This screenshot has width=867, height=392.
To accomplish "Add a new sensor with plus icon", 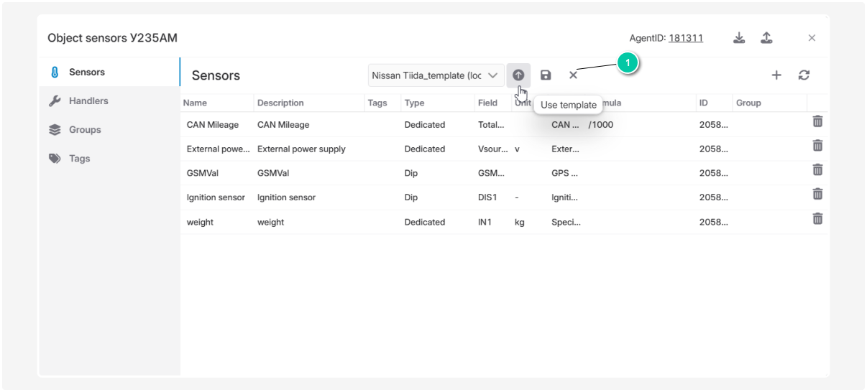I will [776, 75].
